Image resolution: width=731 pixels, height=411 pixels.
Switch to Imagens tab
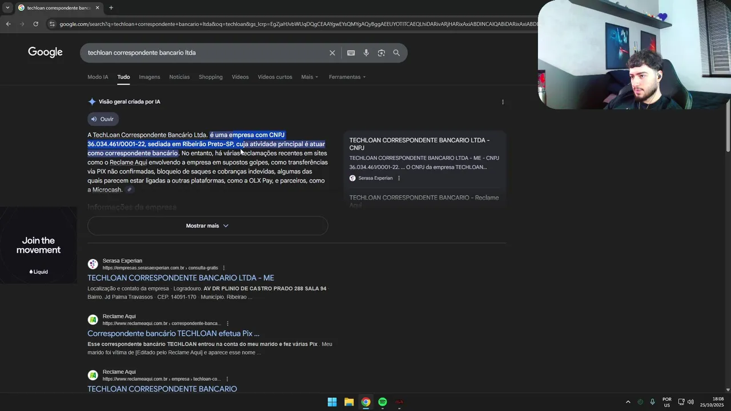150,77
